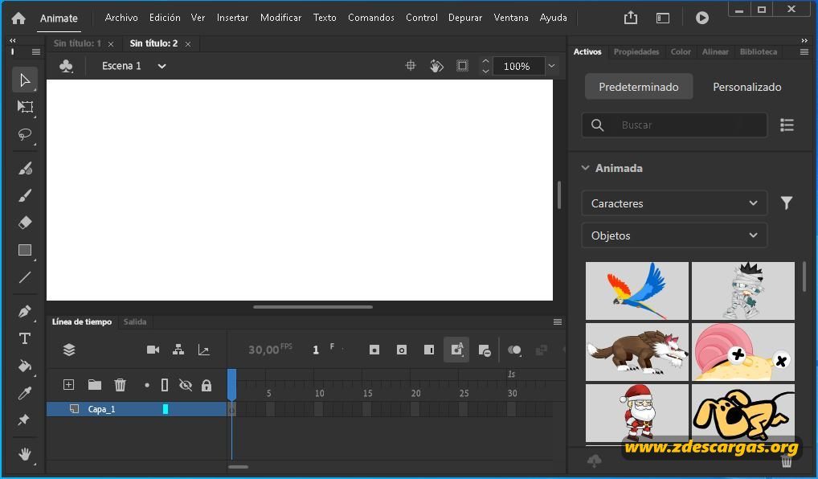The image size is (818, 479).
Task: Click the Edit Symbols club icon
Action: click(x=66, y=66)
